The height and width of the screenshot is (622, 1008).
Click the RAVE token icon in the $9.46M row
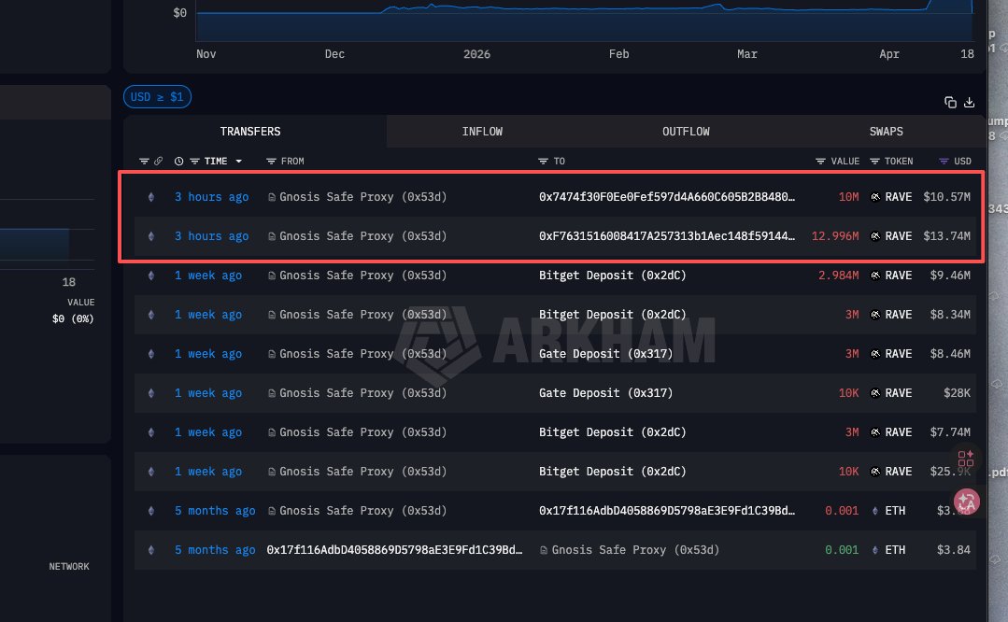point(875,276)
